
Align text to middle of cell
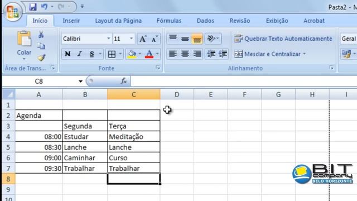(x=185, y=39)
